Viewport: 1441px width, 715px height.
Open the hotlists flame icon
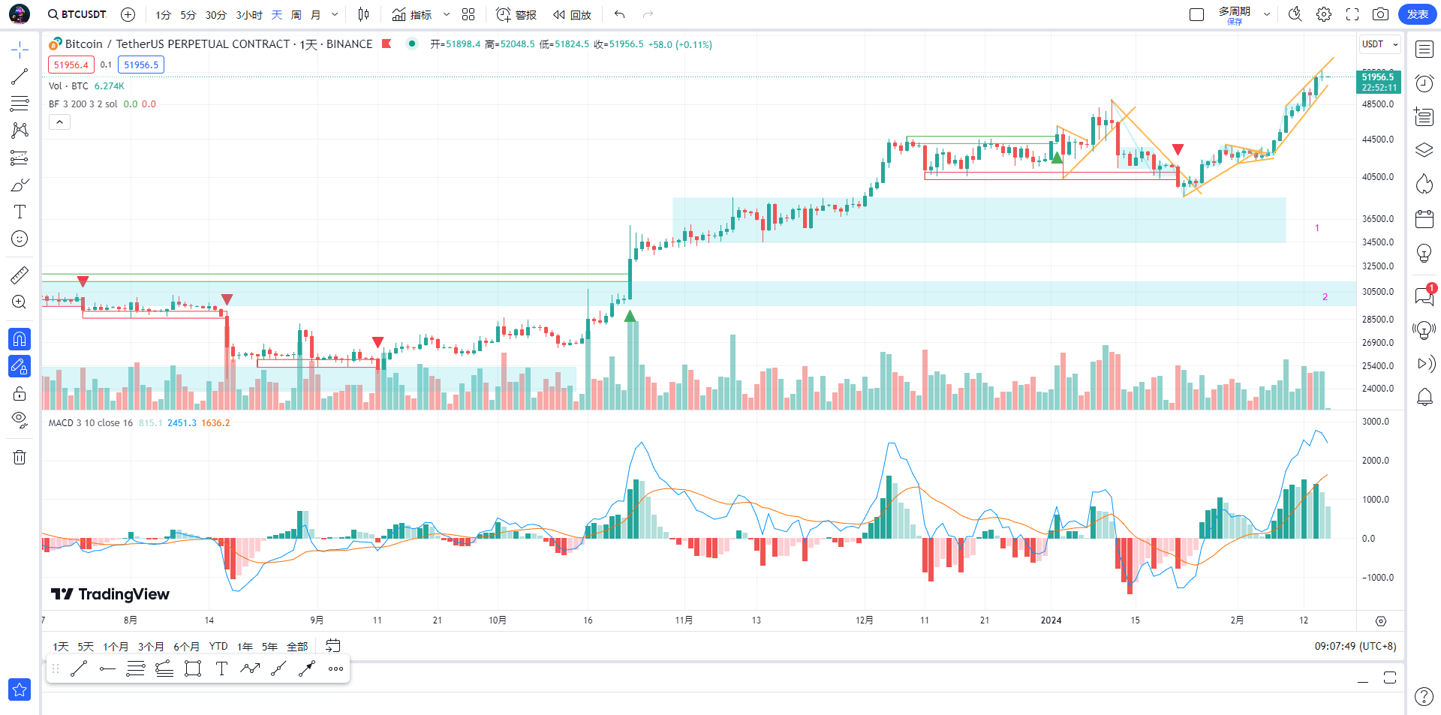pos(1424,185)
